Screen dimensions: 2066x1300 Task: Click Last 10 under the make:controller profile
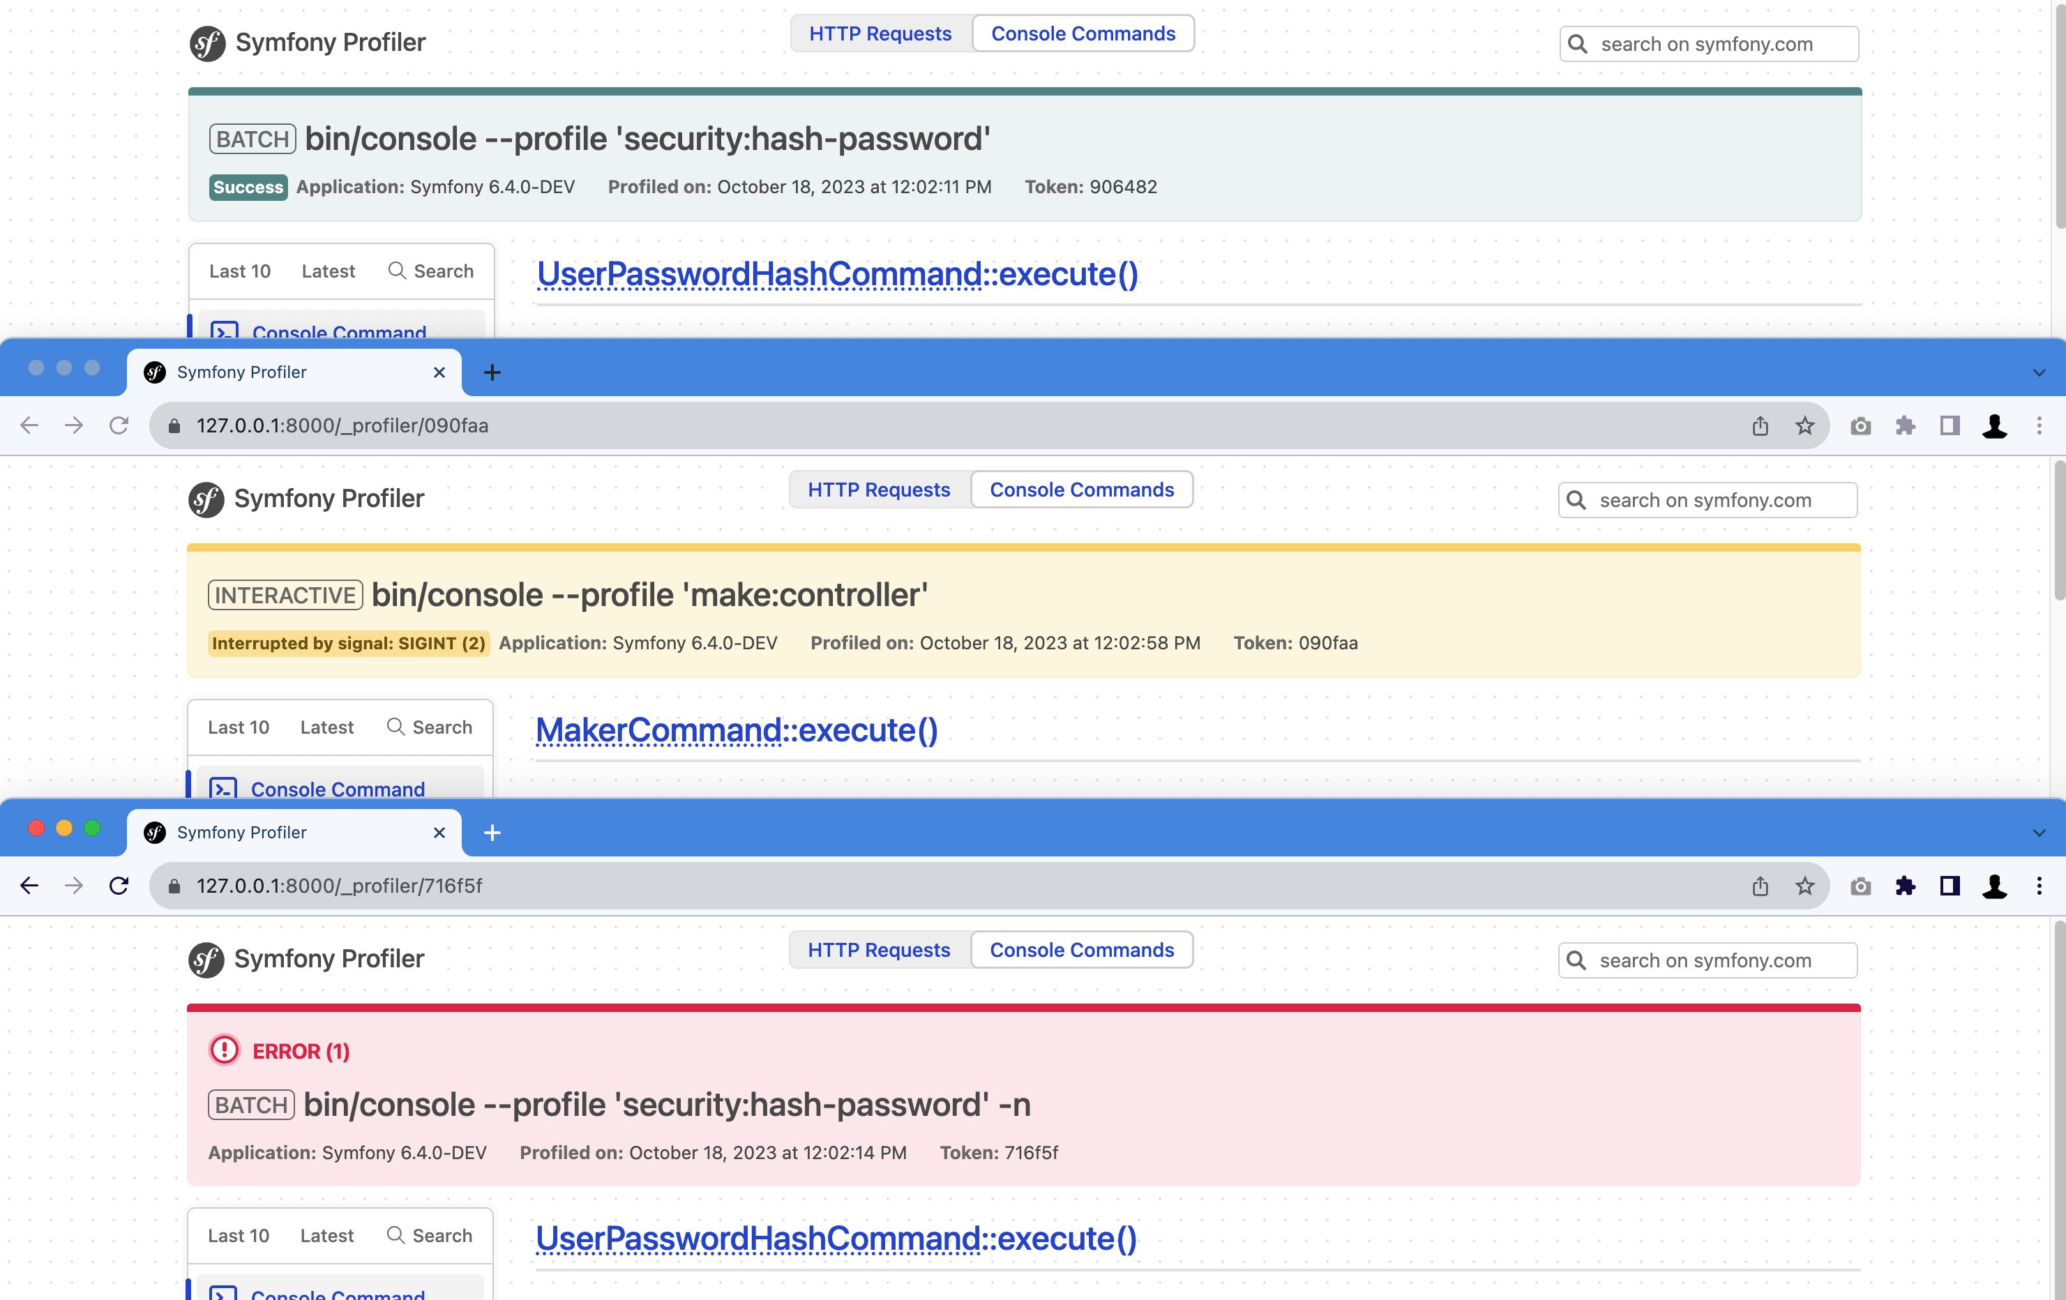click(x=239, y=727)
